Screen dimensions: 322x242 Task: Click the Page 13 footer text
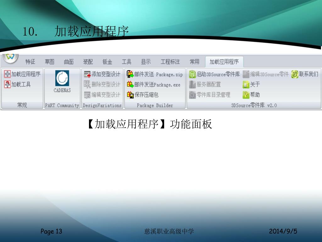click(51, 231)
